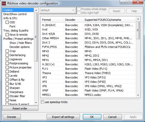Turn on the Deinterlacing checkbox
Viewport: 145px width, 122px height.
(7, 55)
